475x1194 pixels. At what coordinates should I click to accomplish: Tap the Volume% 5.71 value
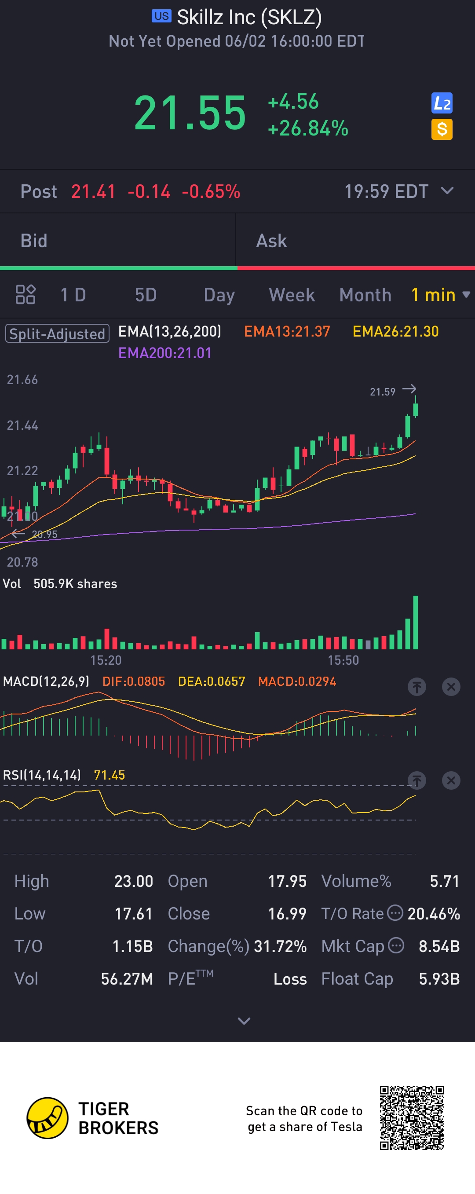pos(444,881)
